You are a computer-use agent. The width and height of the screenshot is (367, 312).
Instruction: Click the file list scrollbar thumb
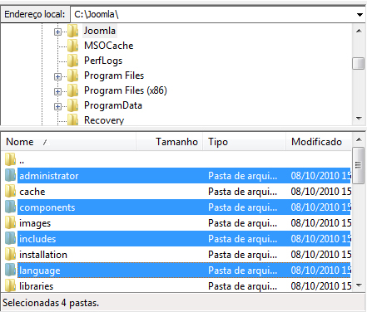pos(359,165)
